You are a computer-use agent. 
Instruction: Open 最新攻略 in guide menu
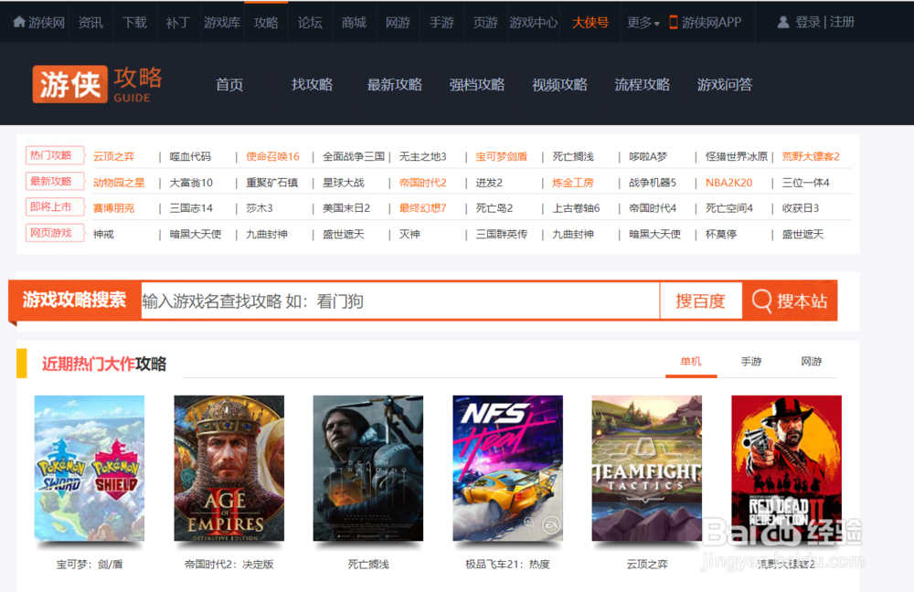click(395, 84)
